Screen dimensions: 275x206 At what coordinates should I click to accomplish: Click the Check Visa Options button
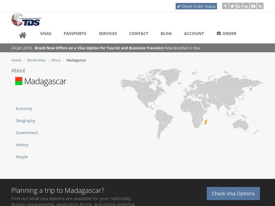pos(233,193)
